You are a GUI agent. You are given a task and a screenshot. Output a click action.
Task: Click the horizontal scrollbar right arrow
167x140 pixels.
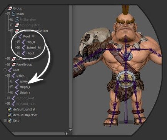click(67, 133)
